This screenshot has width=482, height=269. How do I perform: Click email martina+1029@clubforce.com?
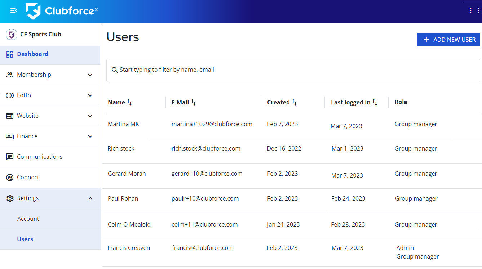click(x=212, y=124)
